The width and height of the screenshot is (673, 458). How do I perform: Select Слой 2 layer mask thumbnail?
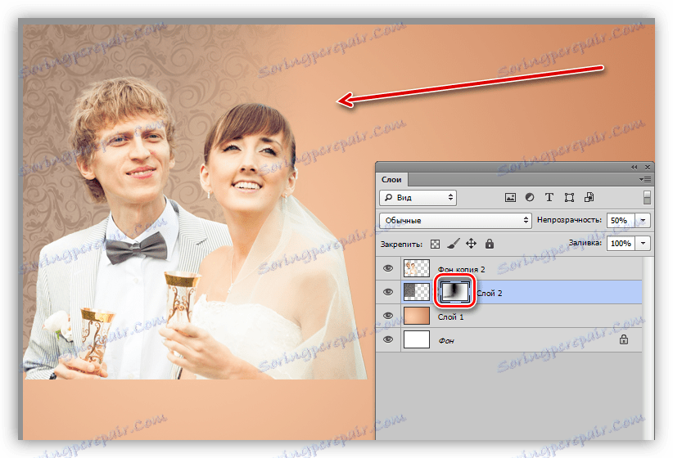tap(455, 292)
